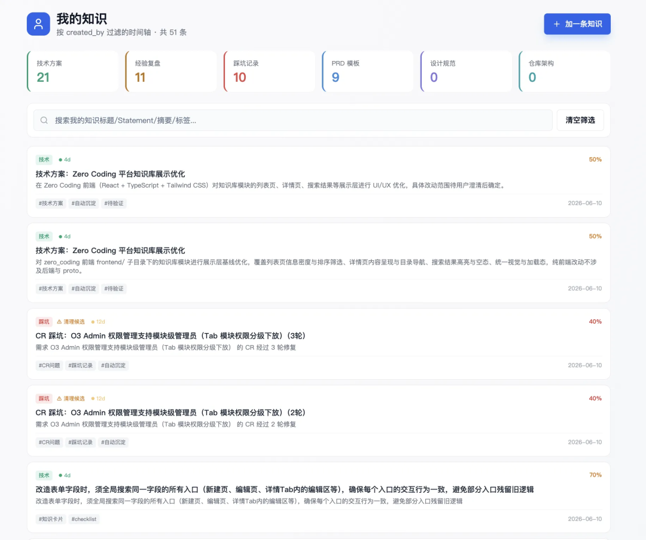Image resolution: width=646 pixels, height=540 pixels.
Task: Click the 12d age indicator on 2轮 card
Action: [98, 399]
